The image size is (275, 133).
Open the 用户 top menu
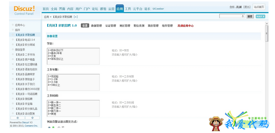pyautogui.click(x=79, y=9)
